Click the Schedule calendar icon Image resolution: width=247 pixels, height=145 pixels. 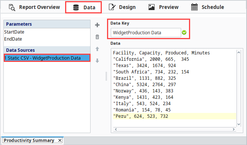pyautogui.click(x=194, y=7)
